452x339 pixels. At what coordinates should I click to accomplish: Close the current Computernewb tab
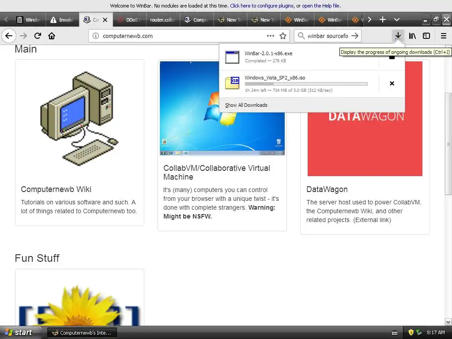coord(105,20)
